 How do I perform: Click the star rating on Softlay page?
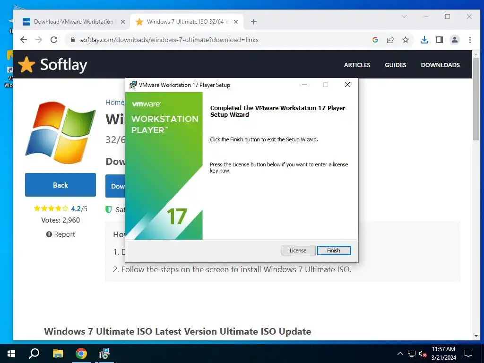(x=51, y=208)
